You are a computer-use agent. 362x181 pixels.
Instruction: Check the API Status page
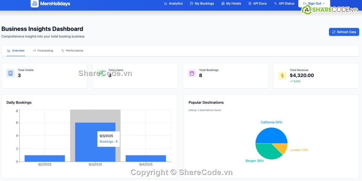click(284, 3)
